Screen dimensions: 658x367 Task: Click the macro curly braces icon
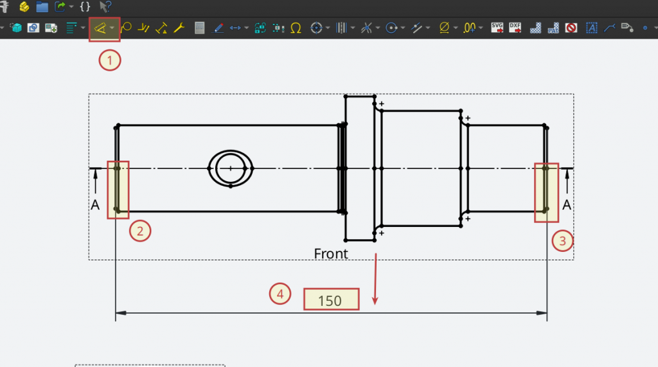pyautogui.click(x=85, y=7)
